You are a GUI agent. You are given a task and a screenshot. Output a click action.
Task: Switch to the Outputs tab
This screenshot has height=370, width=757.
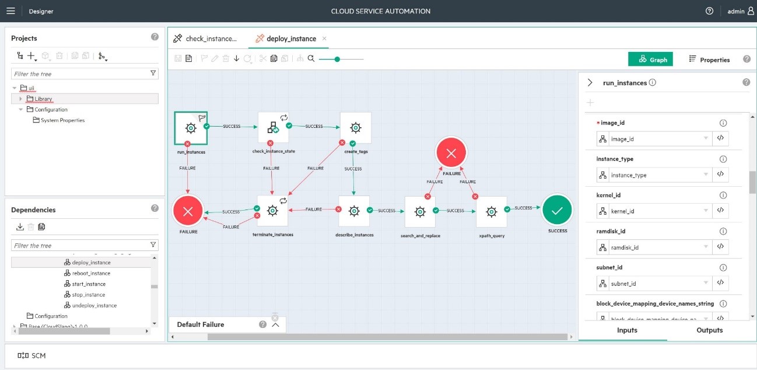click(x=709, y=330)
